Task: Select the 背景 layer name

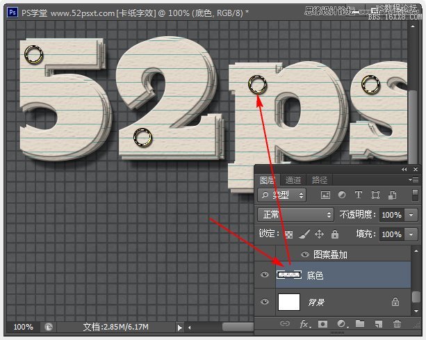Action: tap(316, 302)
